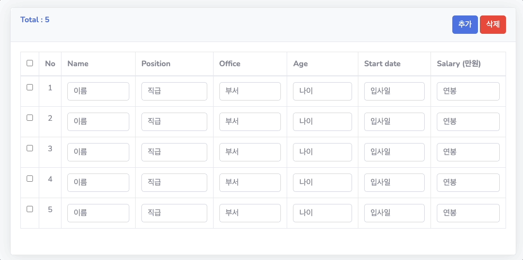The width and height of the screenshot is (523, 260).
Task: Select the 이름 name field in row 5
Action: click(98, 213)
